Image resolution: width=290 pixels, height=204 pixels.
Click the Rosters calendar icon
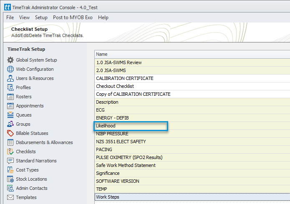(10, 97)
